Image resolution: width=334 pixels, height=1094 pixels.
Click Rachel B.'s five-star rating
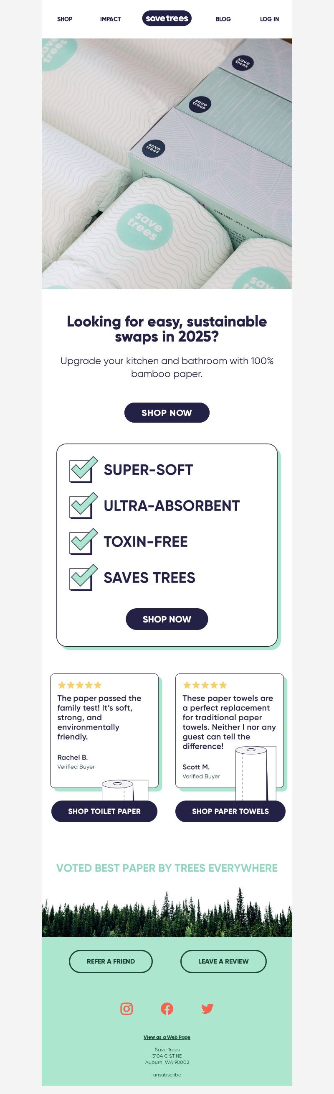(79, 685)
